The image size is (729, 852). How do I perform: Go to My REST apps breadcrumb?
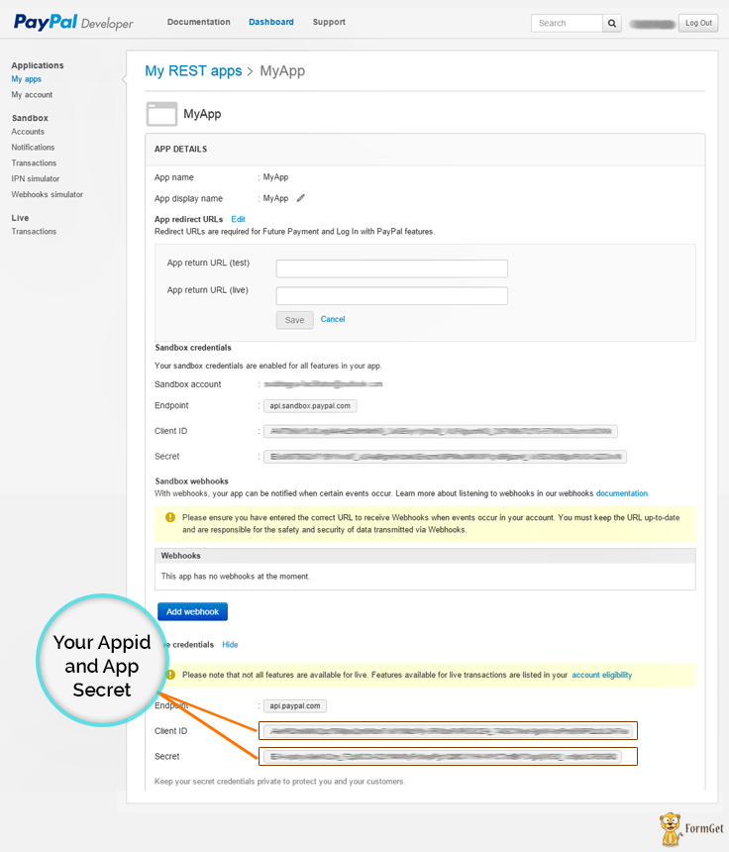pyautogui.click(x=193, y=71)
